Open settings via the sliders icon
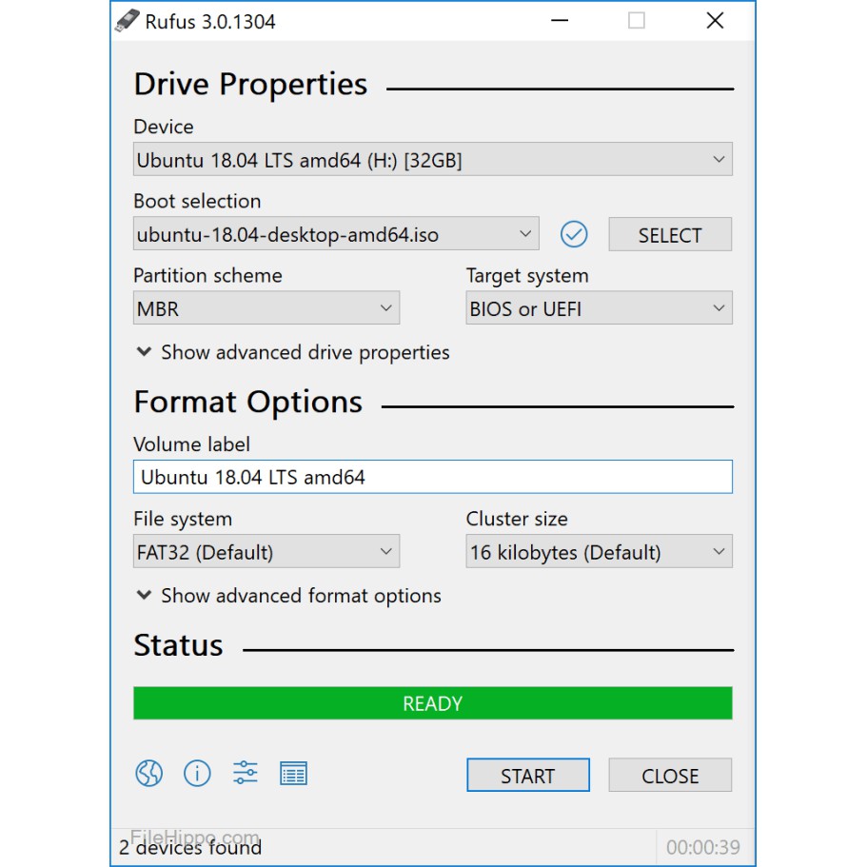This screenshot has width=867, height=867. [x=246, y=774]
